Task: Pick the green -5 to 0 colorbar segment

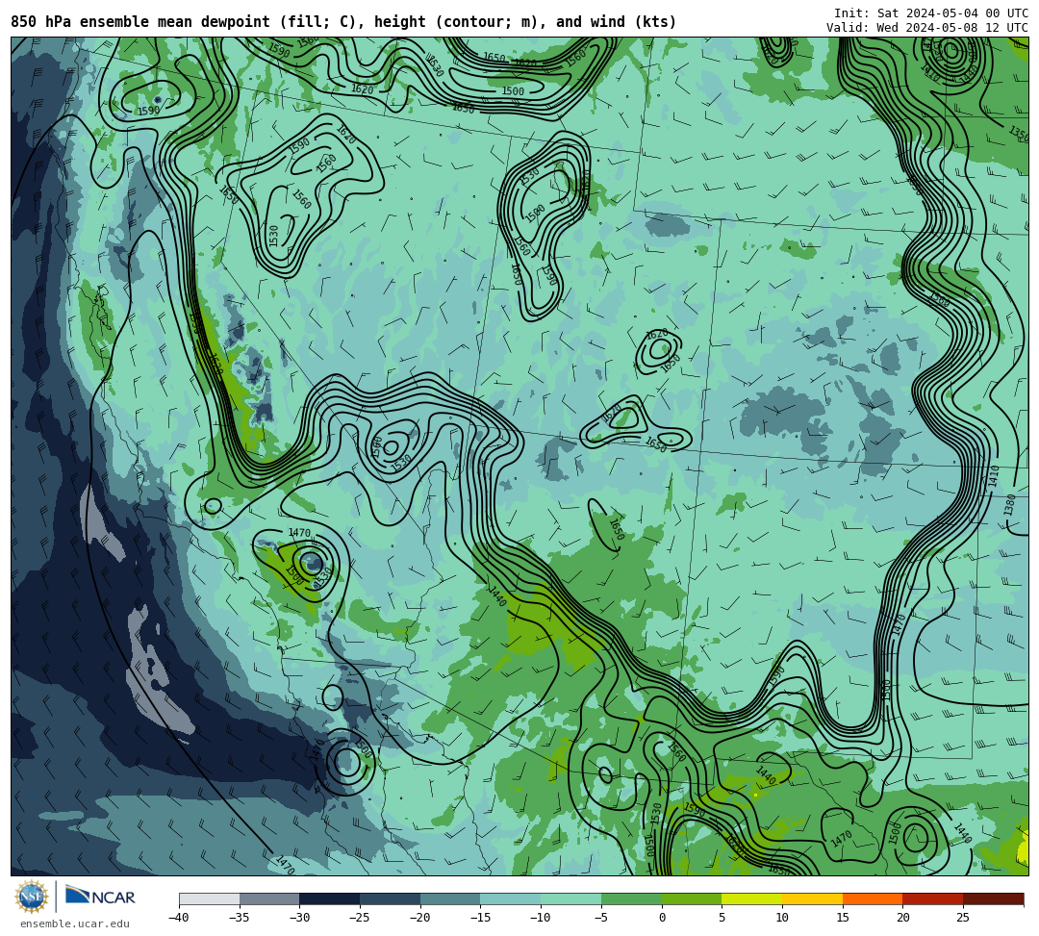Action: (631, 898)
